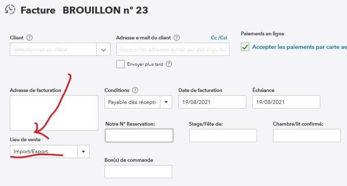This screenshot has height=186, width=347.
Task: Focus the Stage/Fête de field
Action: coord(223,135)
